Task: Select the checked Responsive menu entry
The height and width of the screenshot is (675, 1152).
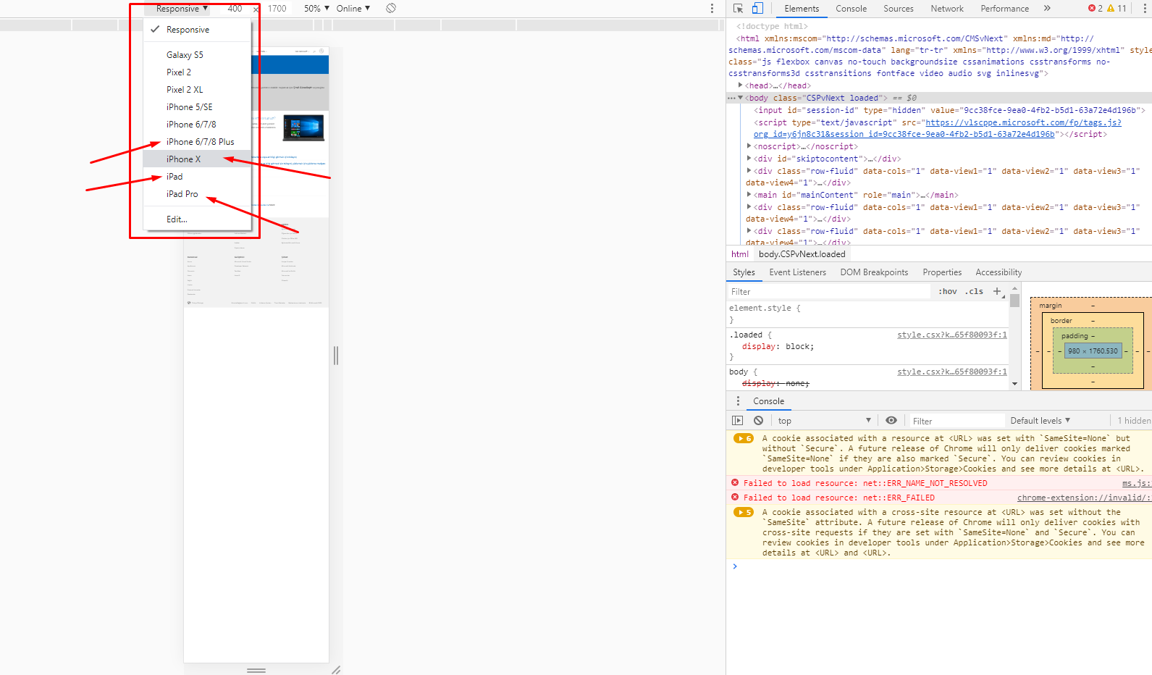Action: point(197,30)
